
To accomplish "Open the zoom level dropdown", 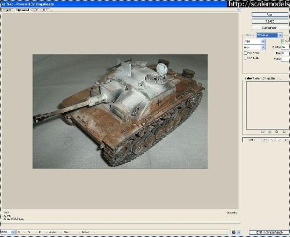I will click(x=8, y=232).
